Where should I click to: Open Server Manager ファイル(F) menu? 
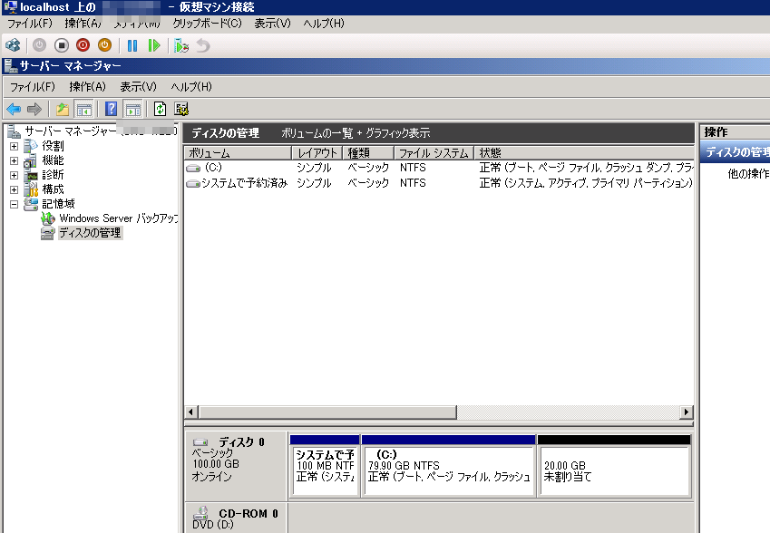[33, 87]
